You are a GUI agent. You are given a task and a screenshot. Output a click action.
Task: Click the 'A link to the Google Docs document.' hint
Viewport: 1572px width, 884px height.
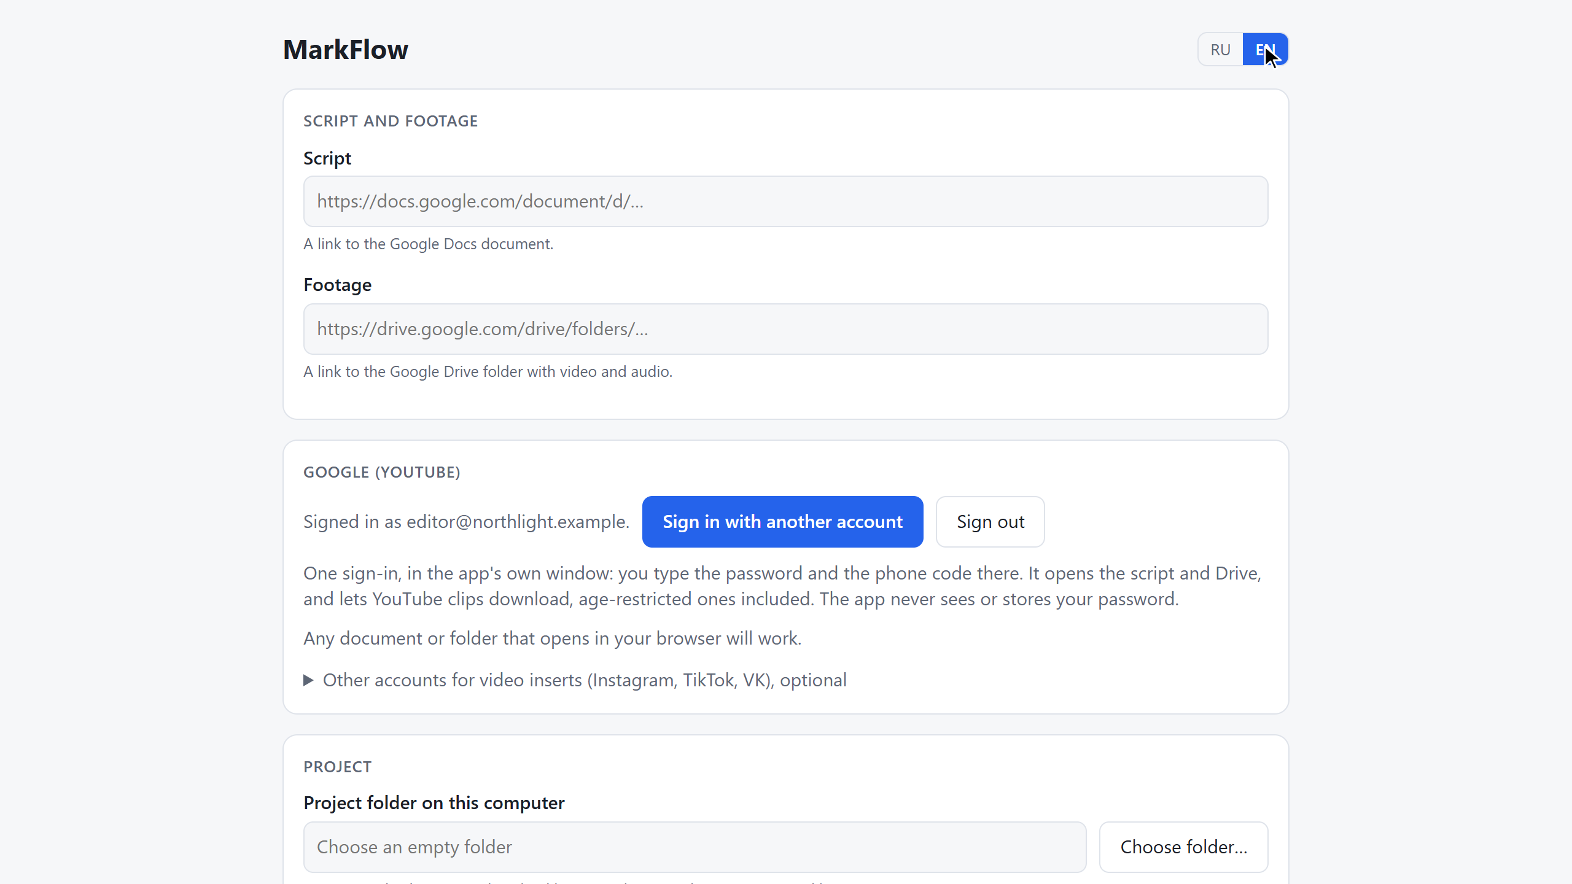pyautogui.click(x=429, y=244)
